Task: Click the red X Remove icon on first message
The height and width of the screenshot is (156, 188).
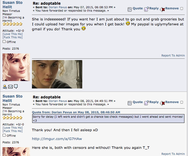Action: click(162, 9)
